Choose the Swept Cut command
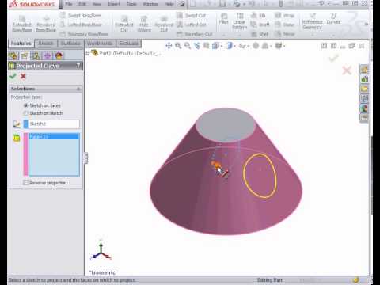Viewport: 380px width, 285px height. [192, 15]
